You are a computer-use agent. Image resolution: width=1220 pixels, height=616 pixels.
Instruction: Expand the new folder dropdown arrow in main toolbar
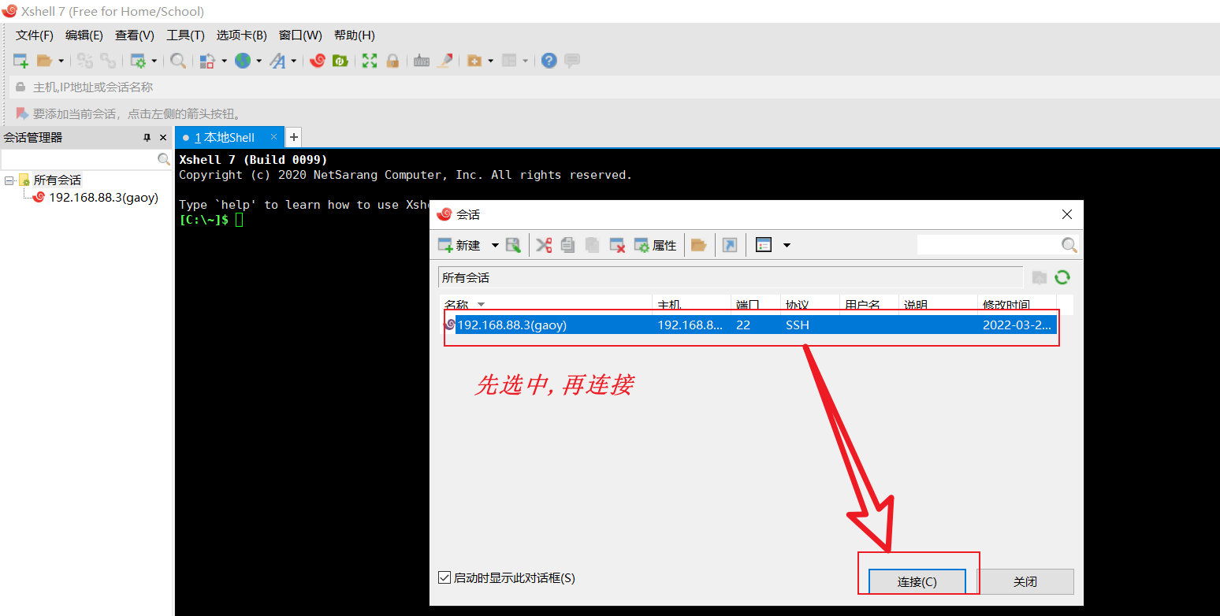coord(490,61)
